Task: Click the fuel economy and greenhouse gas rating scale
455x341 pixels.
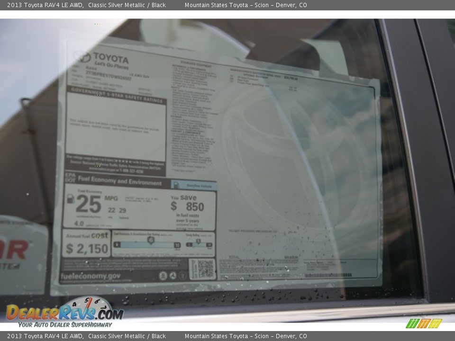Action: [x=147, y=243]
